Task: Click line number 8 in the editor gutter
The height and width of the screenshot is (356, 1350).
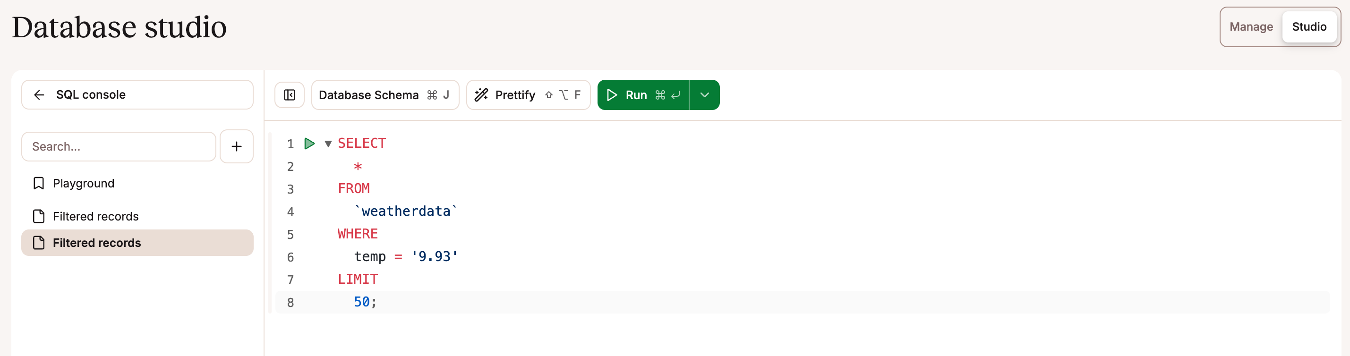Action: 291,303
